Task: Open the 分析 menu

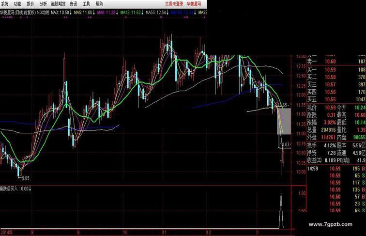Action: (x=43, y=4)
